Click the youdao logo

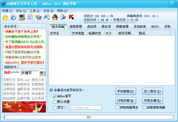pos(12,72)
